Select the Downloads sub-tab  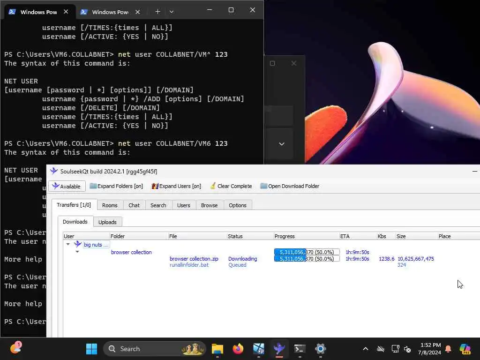(x=75, y=222)
